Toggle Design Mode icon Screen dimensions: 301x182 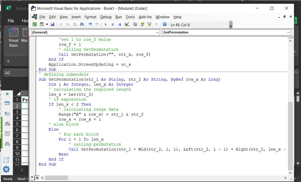pos(127,24)
